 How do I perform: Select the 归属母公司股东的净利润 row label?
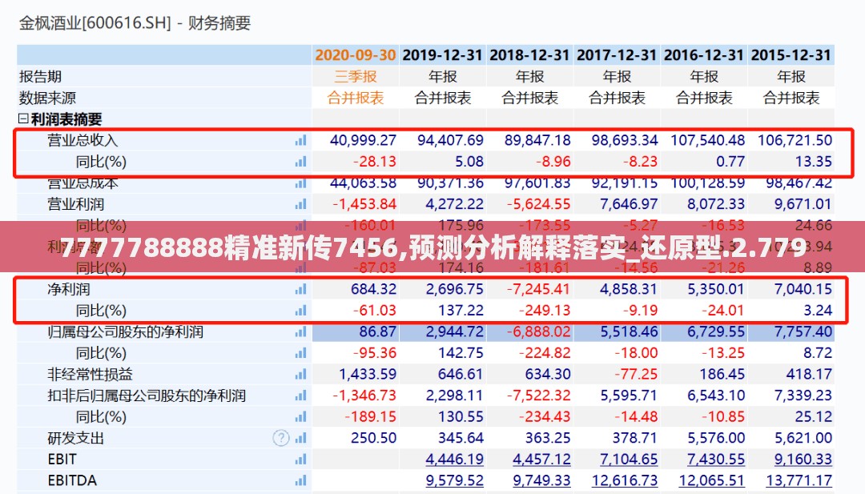click(x=125, y=332)
